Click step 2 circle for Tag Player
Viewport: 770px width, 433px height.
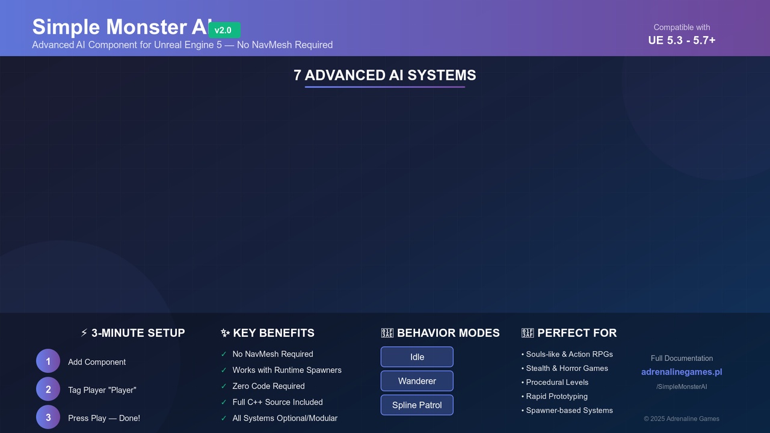click(48, 389)
